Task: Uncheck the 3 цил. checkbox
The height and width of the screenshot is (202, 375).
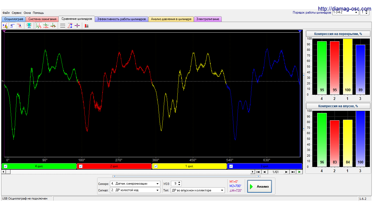Action: click(x=231, y=166)
